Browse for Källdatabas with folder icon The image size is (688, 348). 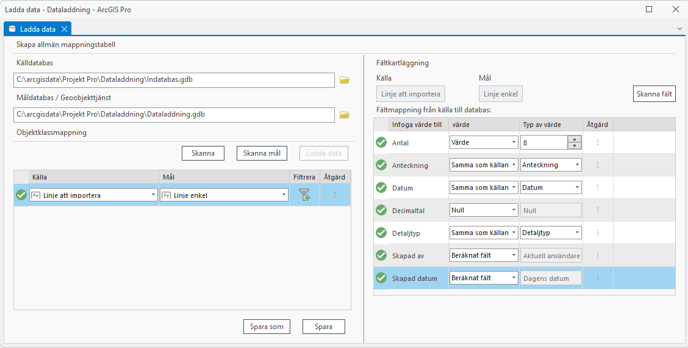pos(344,80)
